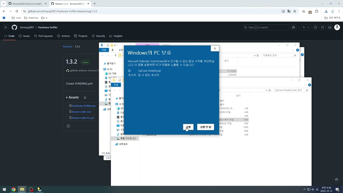The width and height of the screenshot is (343, 193).
Task: Open the 'streaming' bookmarks folder
Action: click(31, 18)
